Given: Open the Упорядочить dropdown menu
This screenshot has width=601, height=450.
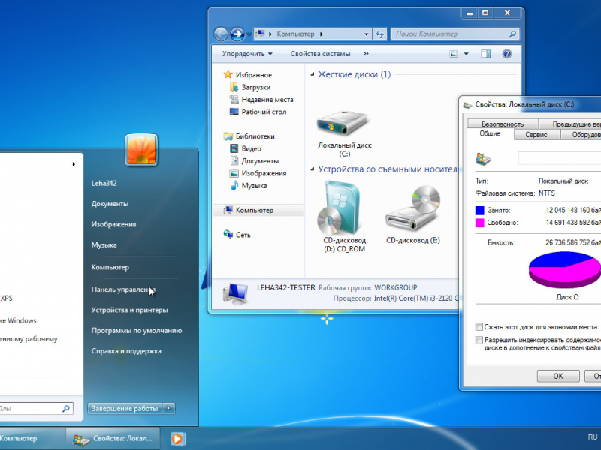Looking at the screenshot, I should [x=247, y=54].
